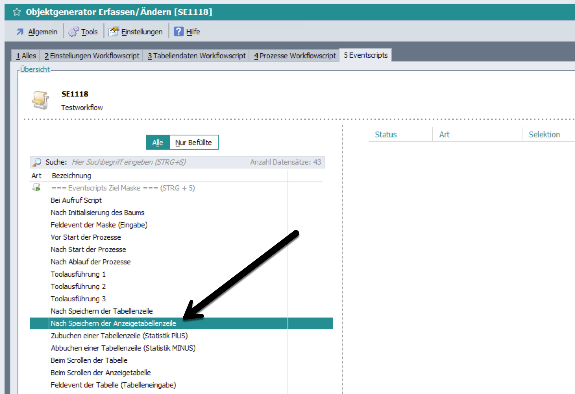The image size is (575, 394).
Task: Select Nach Speichern der Anzeigetabellenzeile row
Action: coord(113,323)
